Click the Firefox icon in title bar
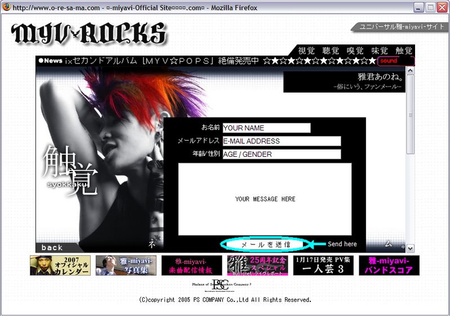450x316 pixels. tap(6, 7)
